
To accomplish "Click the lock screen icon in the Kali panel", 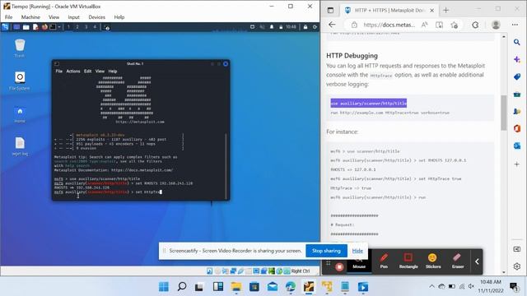I will click(x=305, y=27).
